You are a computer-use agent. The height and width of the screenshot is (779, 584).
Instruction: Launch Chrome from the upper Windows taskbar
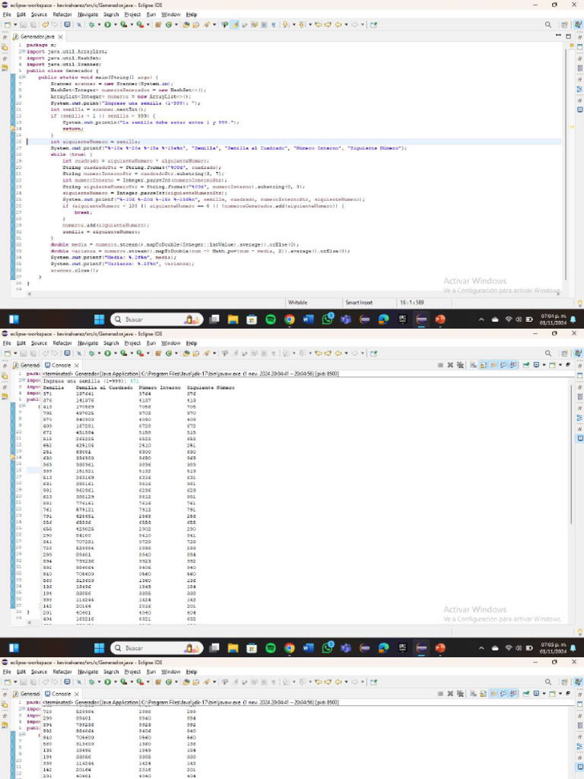coord(290,320)
